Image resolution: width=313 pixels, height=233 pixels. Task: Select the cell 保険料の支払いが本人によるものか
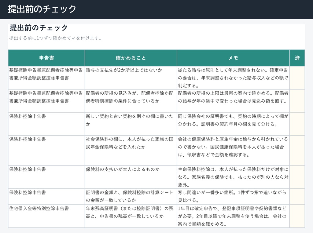click(x=131, y=177)
